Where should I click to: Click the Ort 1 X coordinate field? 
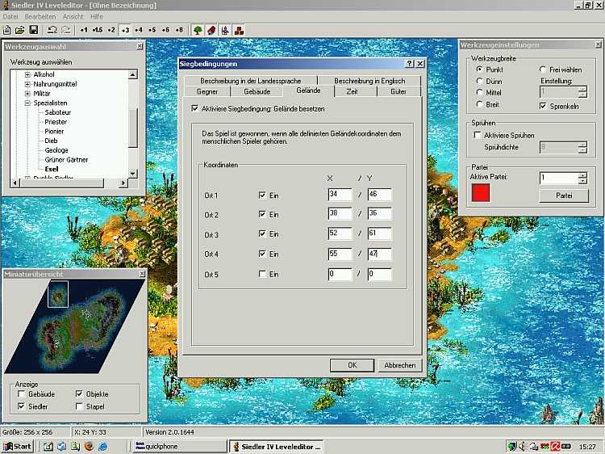pos(340,195)
